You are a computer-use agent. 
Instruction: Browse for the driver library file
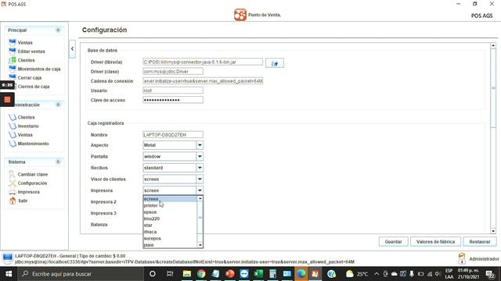[x=275, y=63]
